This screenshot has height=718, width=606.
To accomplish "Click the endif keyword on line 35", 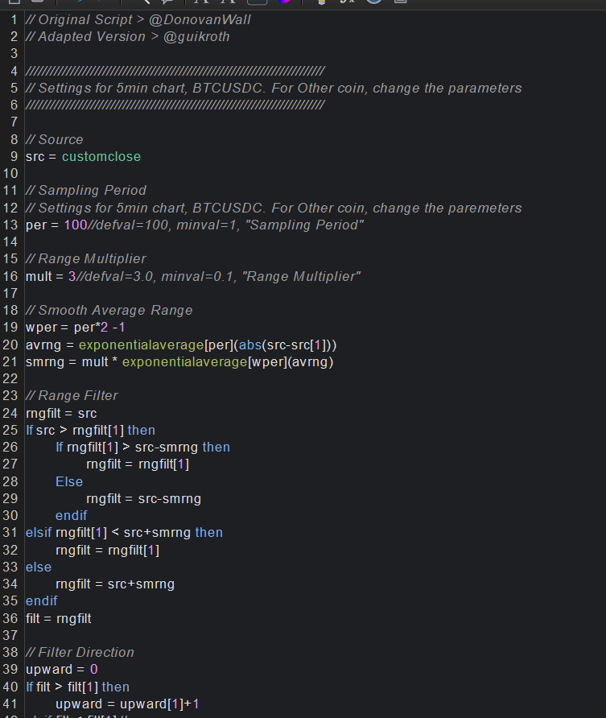I will pyautogui.click(x=41, y=600).
